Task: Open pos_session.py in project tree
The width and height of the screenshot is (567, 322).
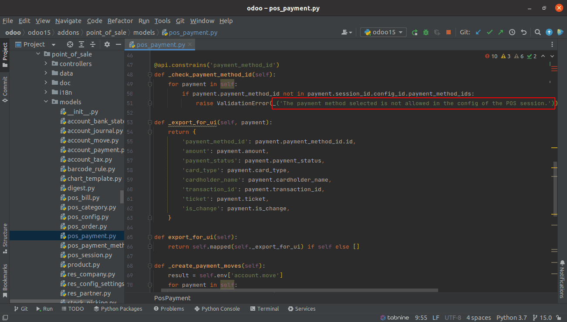Action: tap(90, 255)
